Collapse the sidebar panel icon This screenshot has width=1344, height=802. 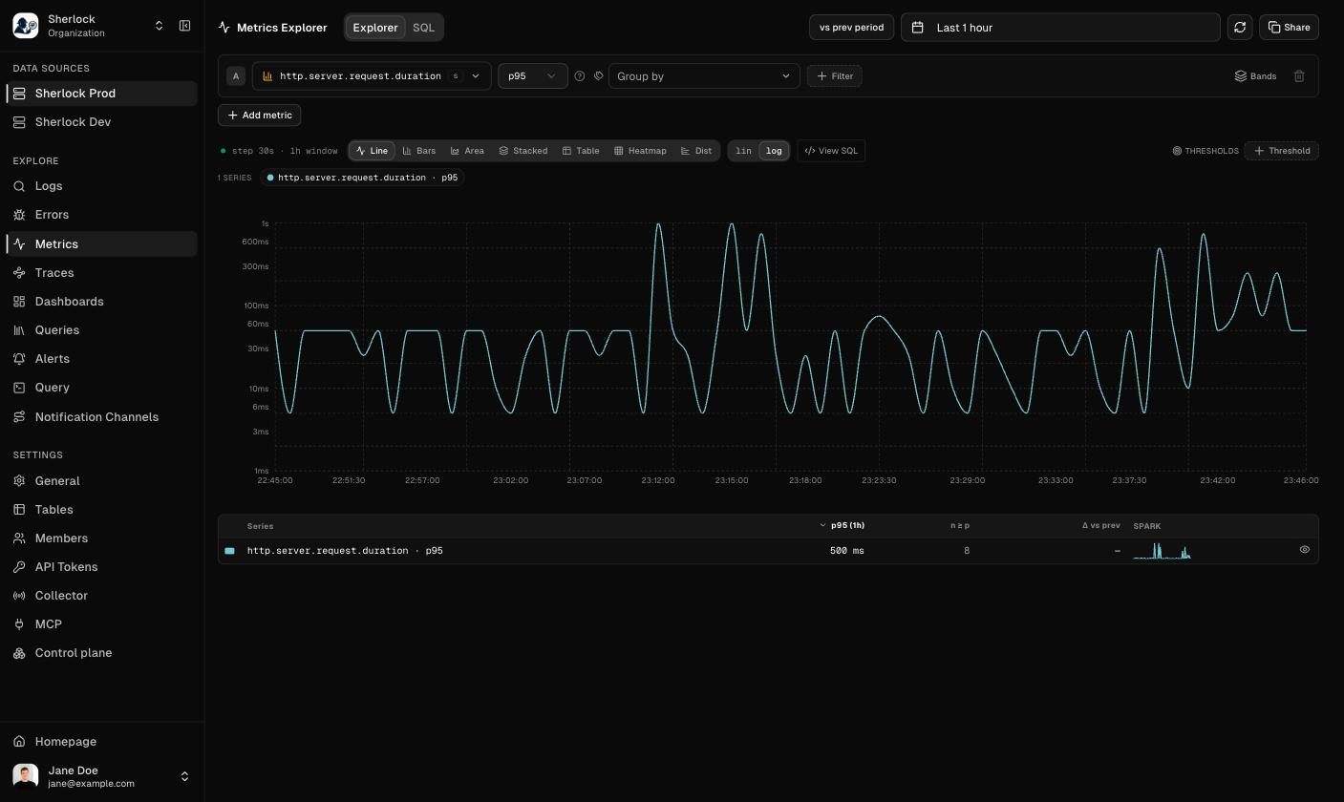tap(185, 26)
